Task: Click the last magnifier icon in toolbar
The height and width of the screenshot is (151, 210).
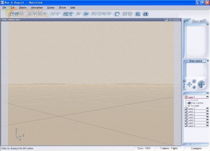Action: [x=146, y=14]
